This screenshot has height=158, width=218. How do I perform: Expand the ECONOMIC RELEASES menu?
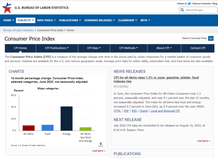tap(100, 20)
